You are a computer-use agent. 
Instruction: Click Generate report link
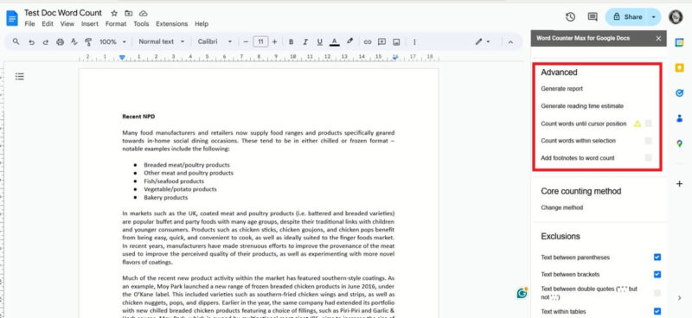click(561, 89)
